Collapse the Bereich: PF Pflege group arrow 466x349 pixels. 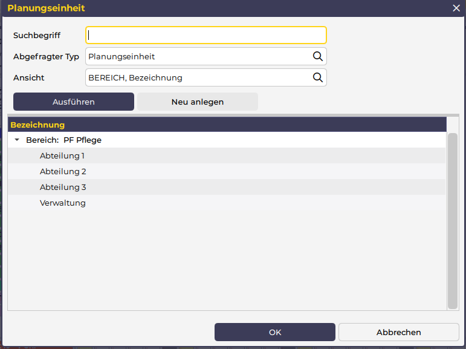17,140
